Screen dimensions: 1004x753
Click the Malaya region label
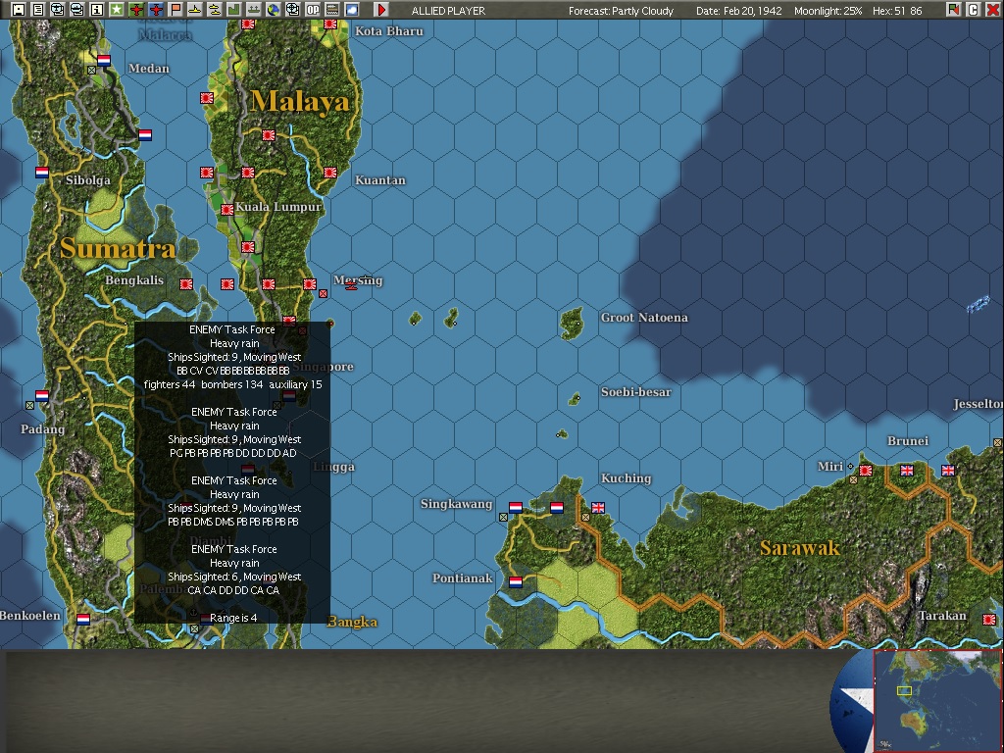(x=300, y=101)
